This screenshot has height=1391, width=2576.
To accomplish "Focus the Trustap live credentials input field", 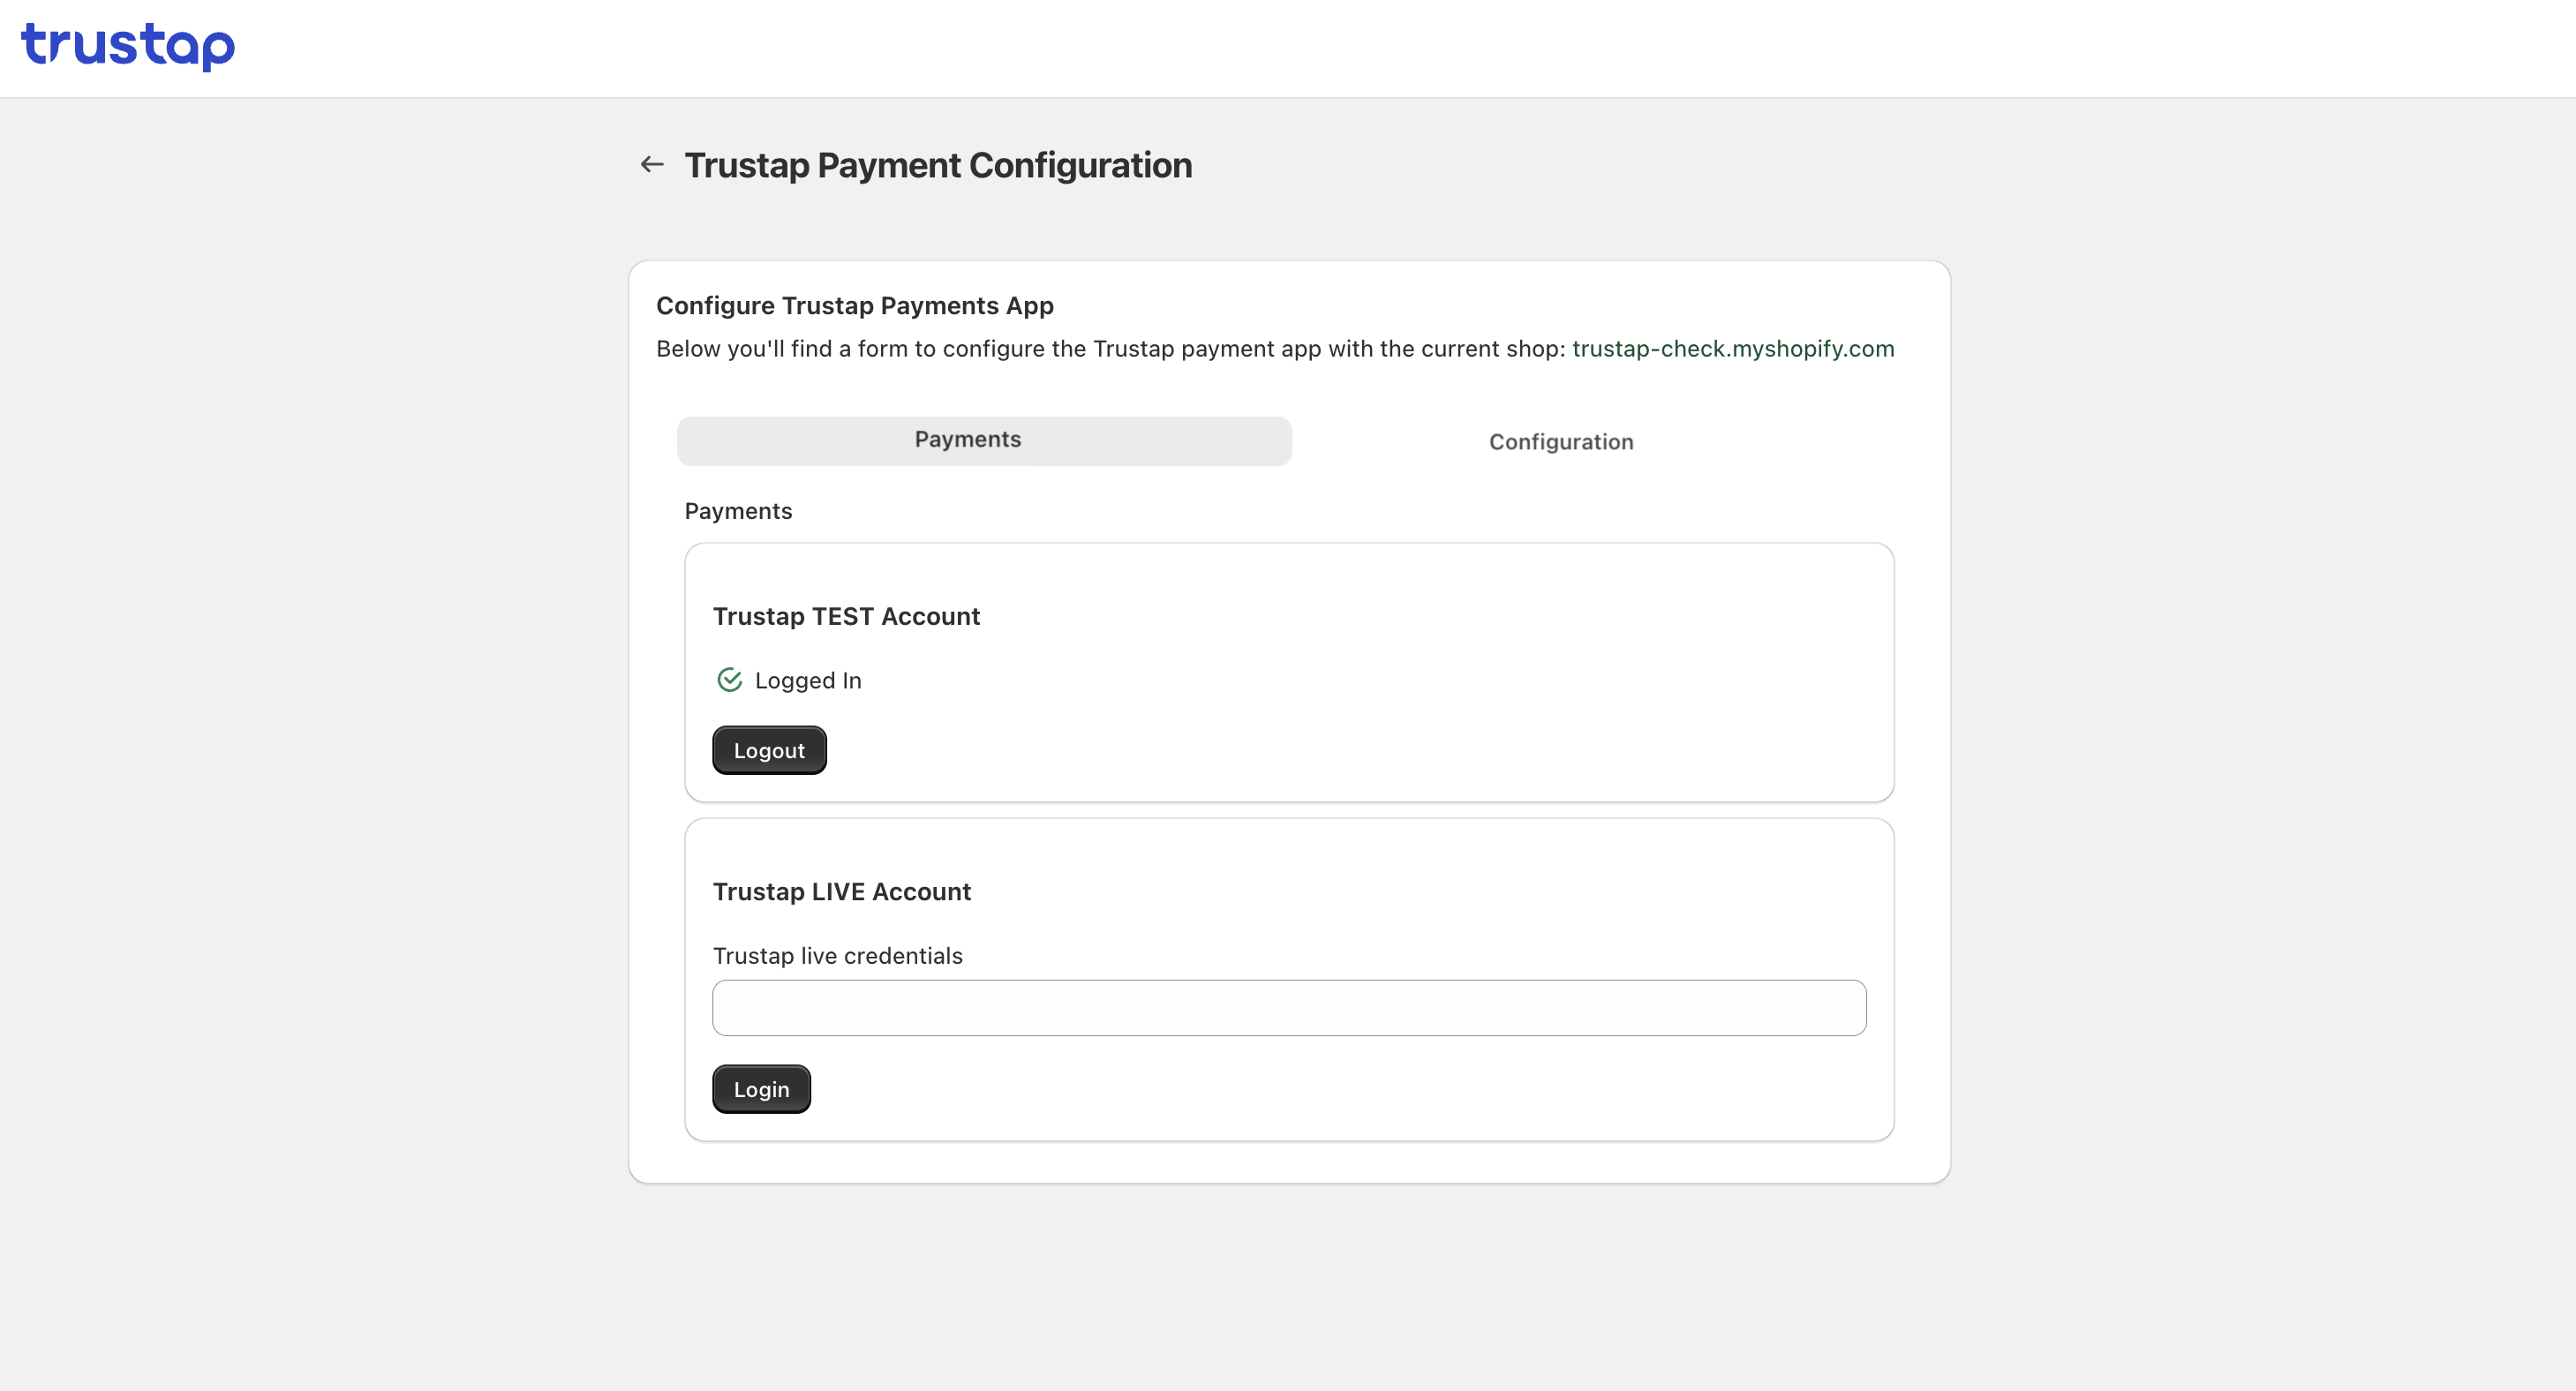I will pyautogui.click(x=1288, y=1008).
